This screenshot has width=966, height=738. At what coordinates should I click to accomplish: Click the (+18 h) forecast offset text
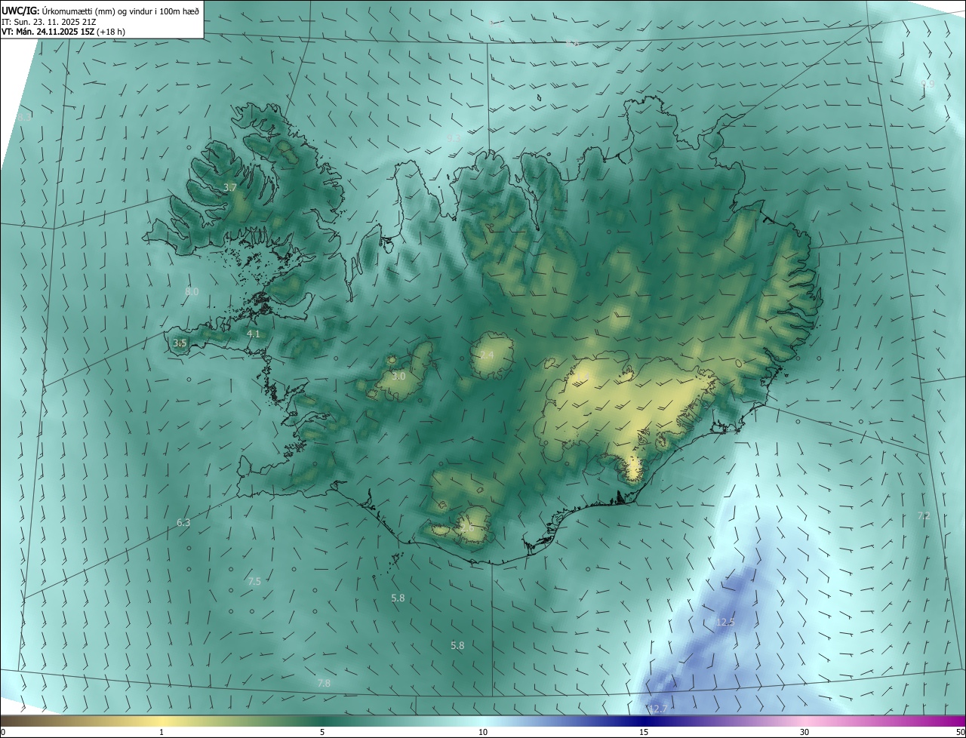coord(111,32)
